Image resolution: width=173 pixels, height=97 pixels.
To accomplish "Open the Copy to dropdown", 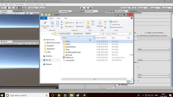I will [69, 26].
